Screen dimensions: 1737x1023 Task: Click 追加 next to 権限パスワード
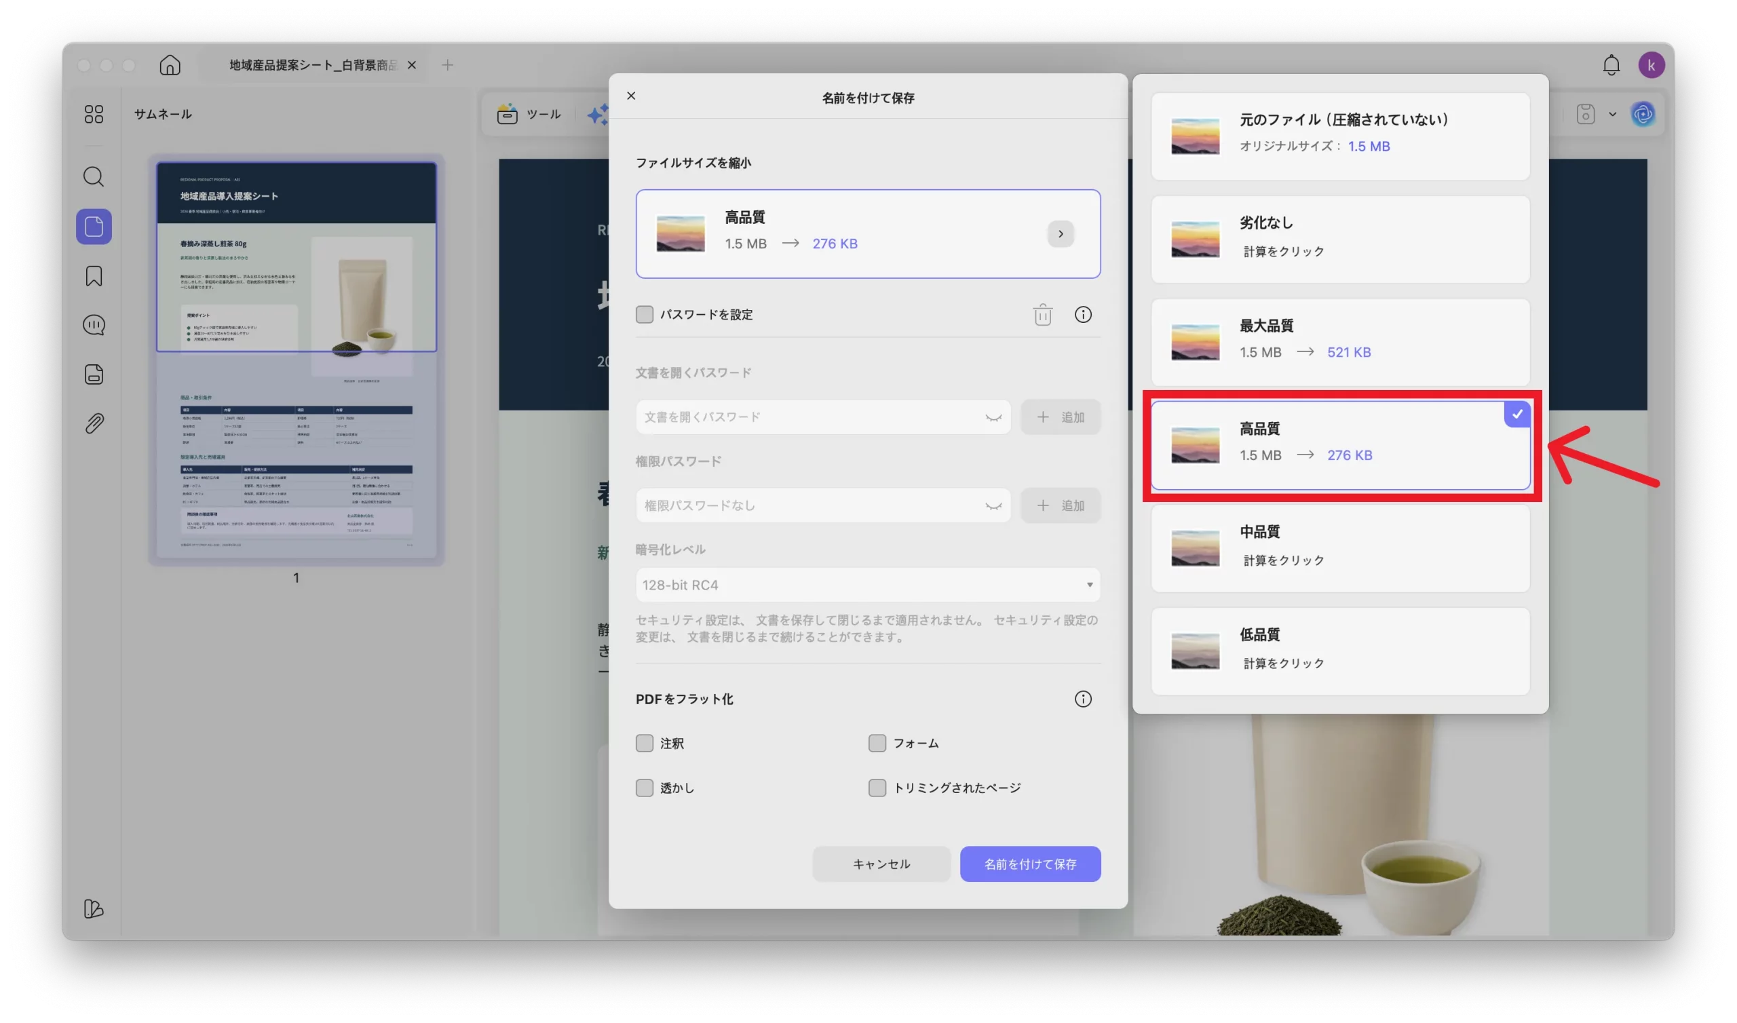[1060, 506]
